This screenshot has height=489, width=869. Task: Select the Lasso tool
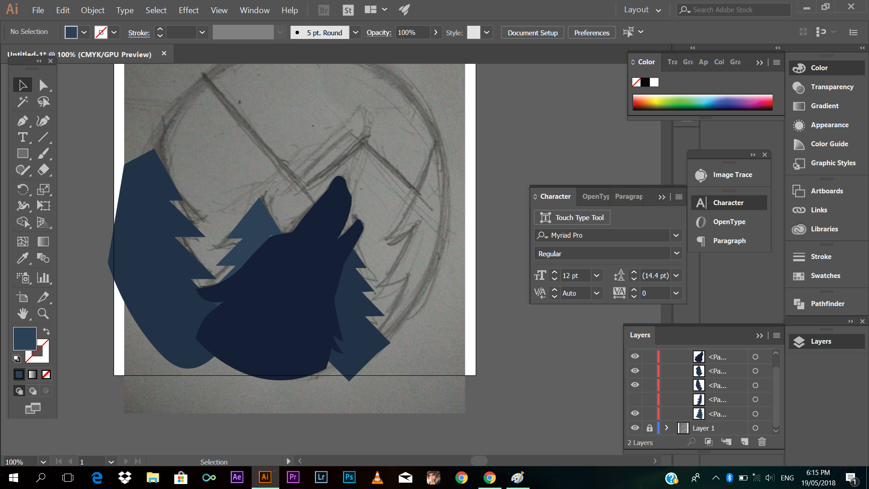[43, 102]
